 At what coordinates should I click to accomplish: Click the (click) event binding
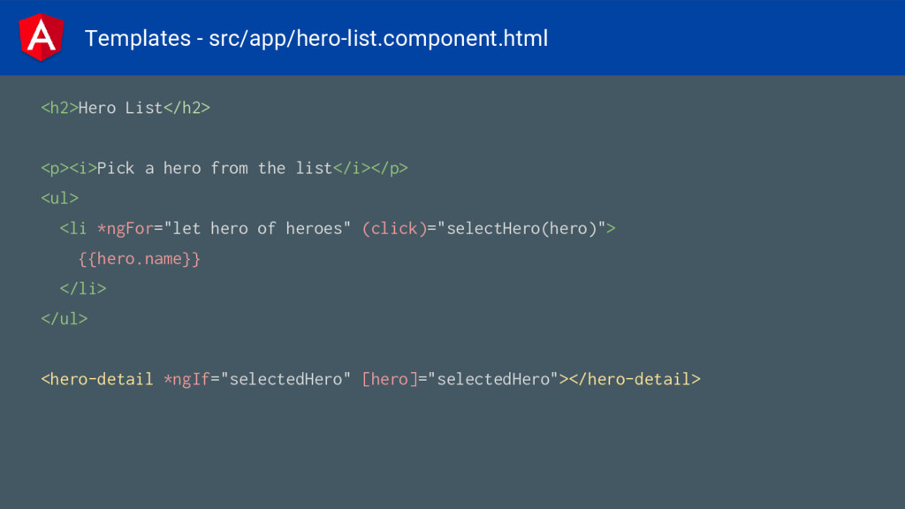(394, 229)
